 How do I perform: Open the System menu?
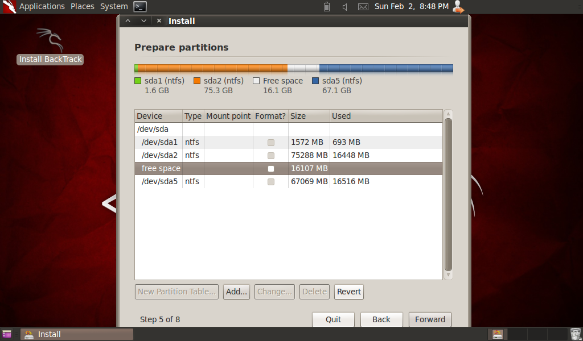tap(114, 6)
